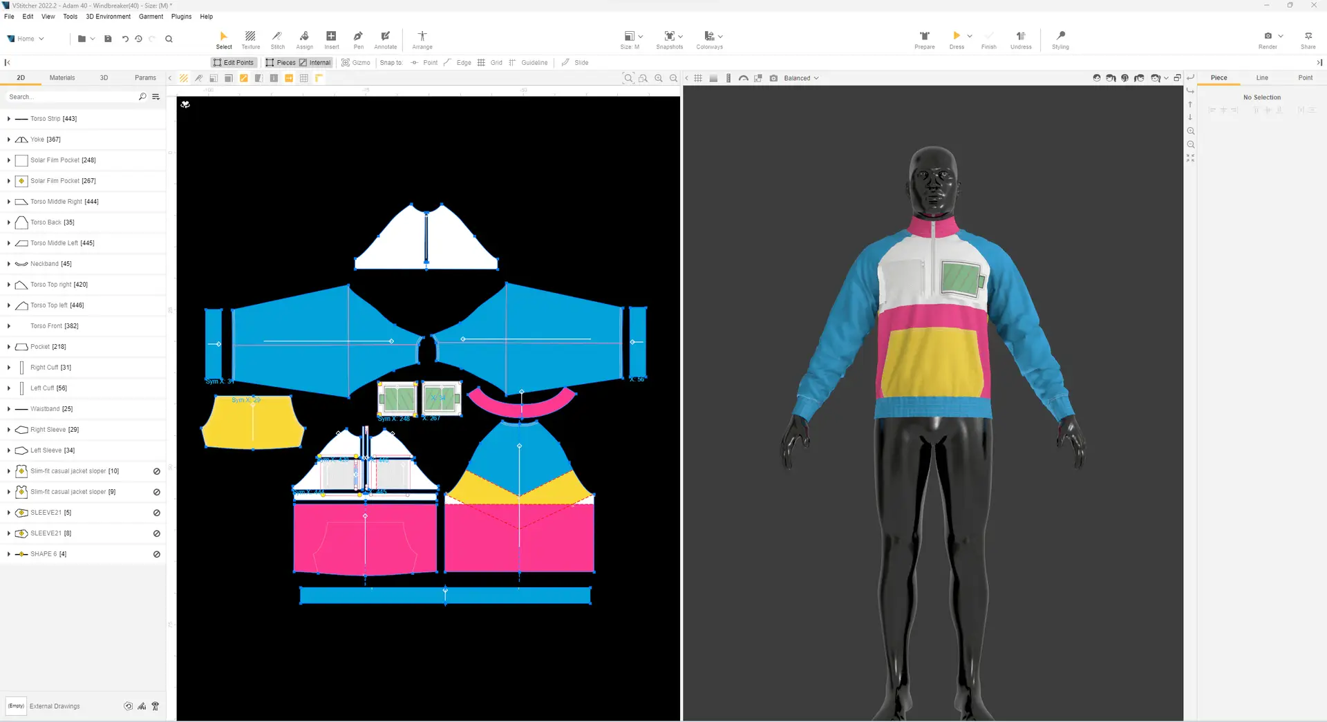
Task: Select the Pen tool
Action: (x=358, y=39)
